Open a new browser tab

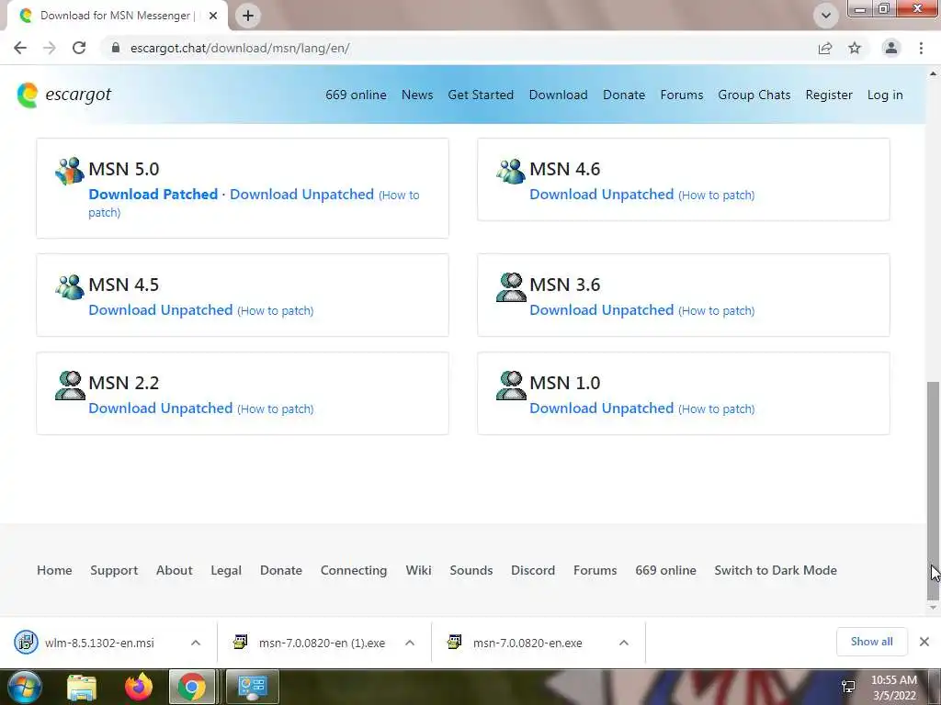click(x=248, y=16)
